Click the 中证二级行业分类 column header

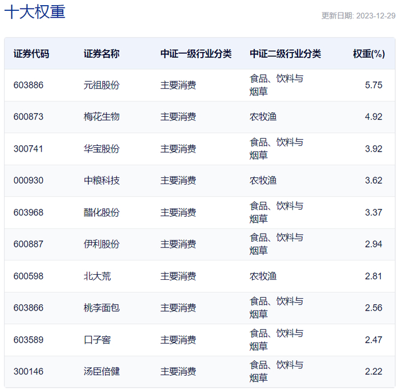[x=285, y=54]
